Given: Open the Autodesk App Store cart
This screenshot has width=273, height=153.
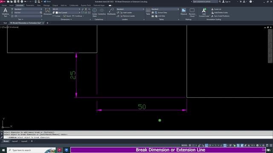Looking at the screenshot, I should click(241, 2).
